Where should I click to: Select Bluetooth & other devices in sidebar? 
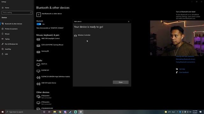(13, 24)
